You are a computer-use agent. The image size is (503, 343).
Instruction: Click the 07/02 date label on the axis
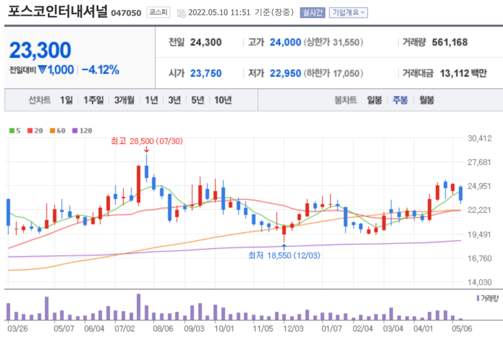(x=125, y=328)
